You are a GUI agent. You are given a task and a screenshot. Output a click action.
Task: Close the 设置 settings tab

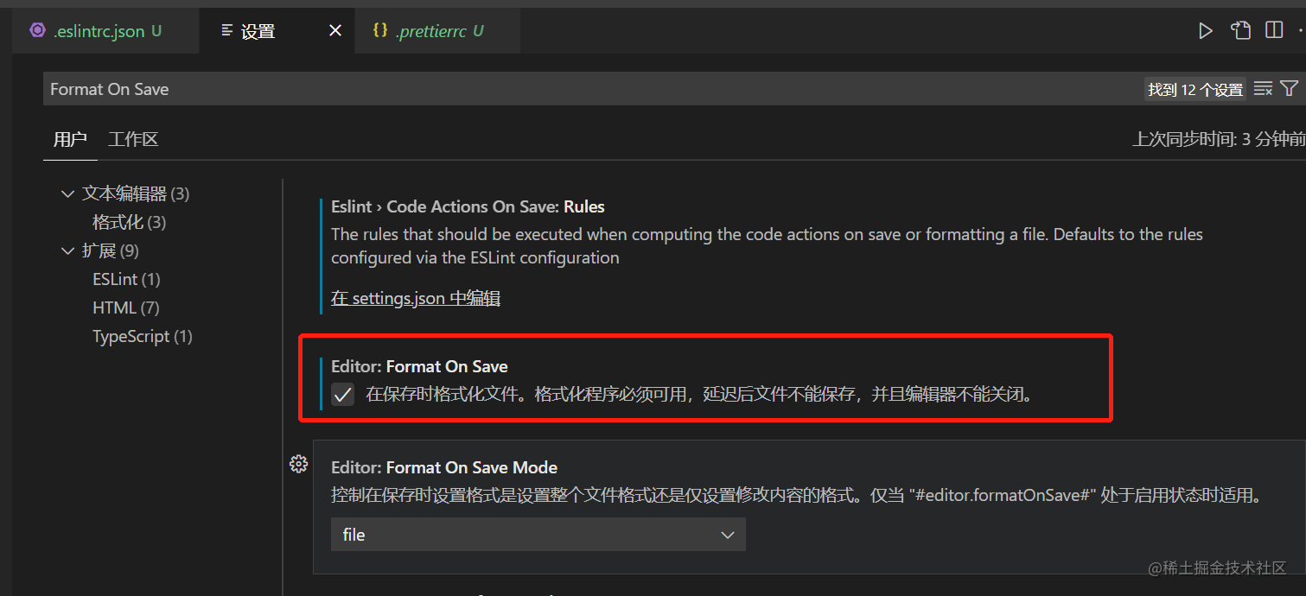pos(335,31)
